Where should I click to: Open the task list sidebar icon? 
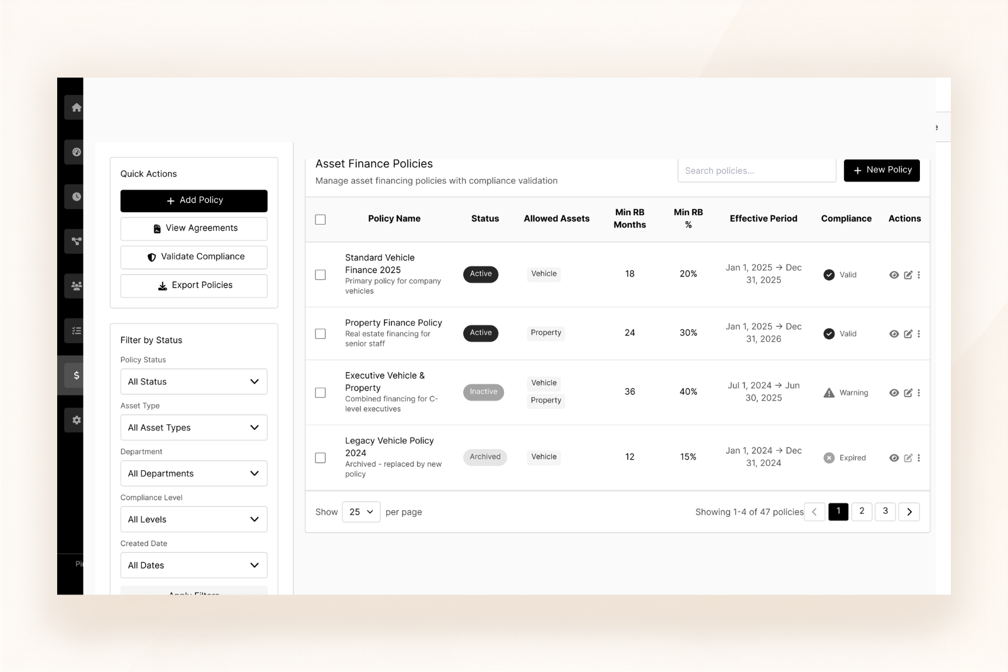coord(76,331)
